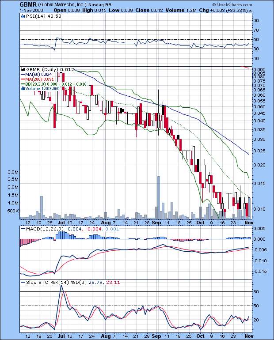274x340 pixels.
Task: Click the 0.010 price axis label
Action: [259, 209]
